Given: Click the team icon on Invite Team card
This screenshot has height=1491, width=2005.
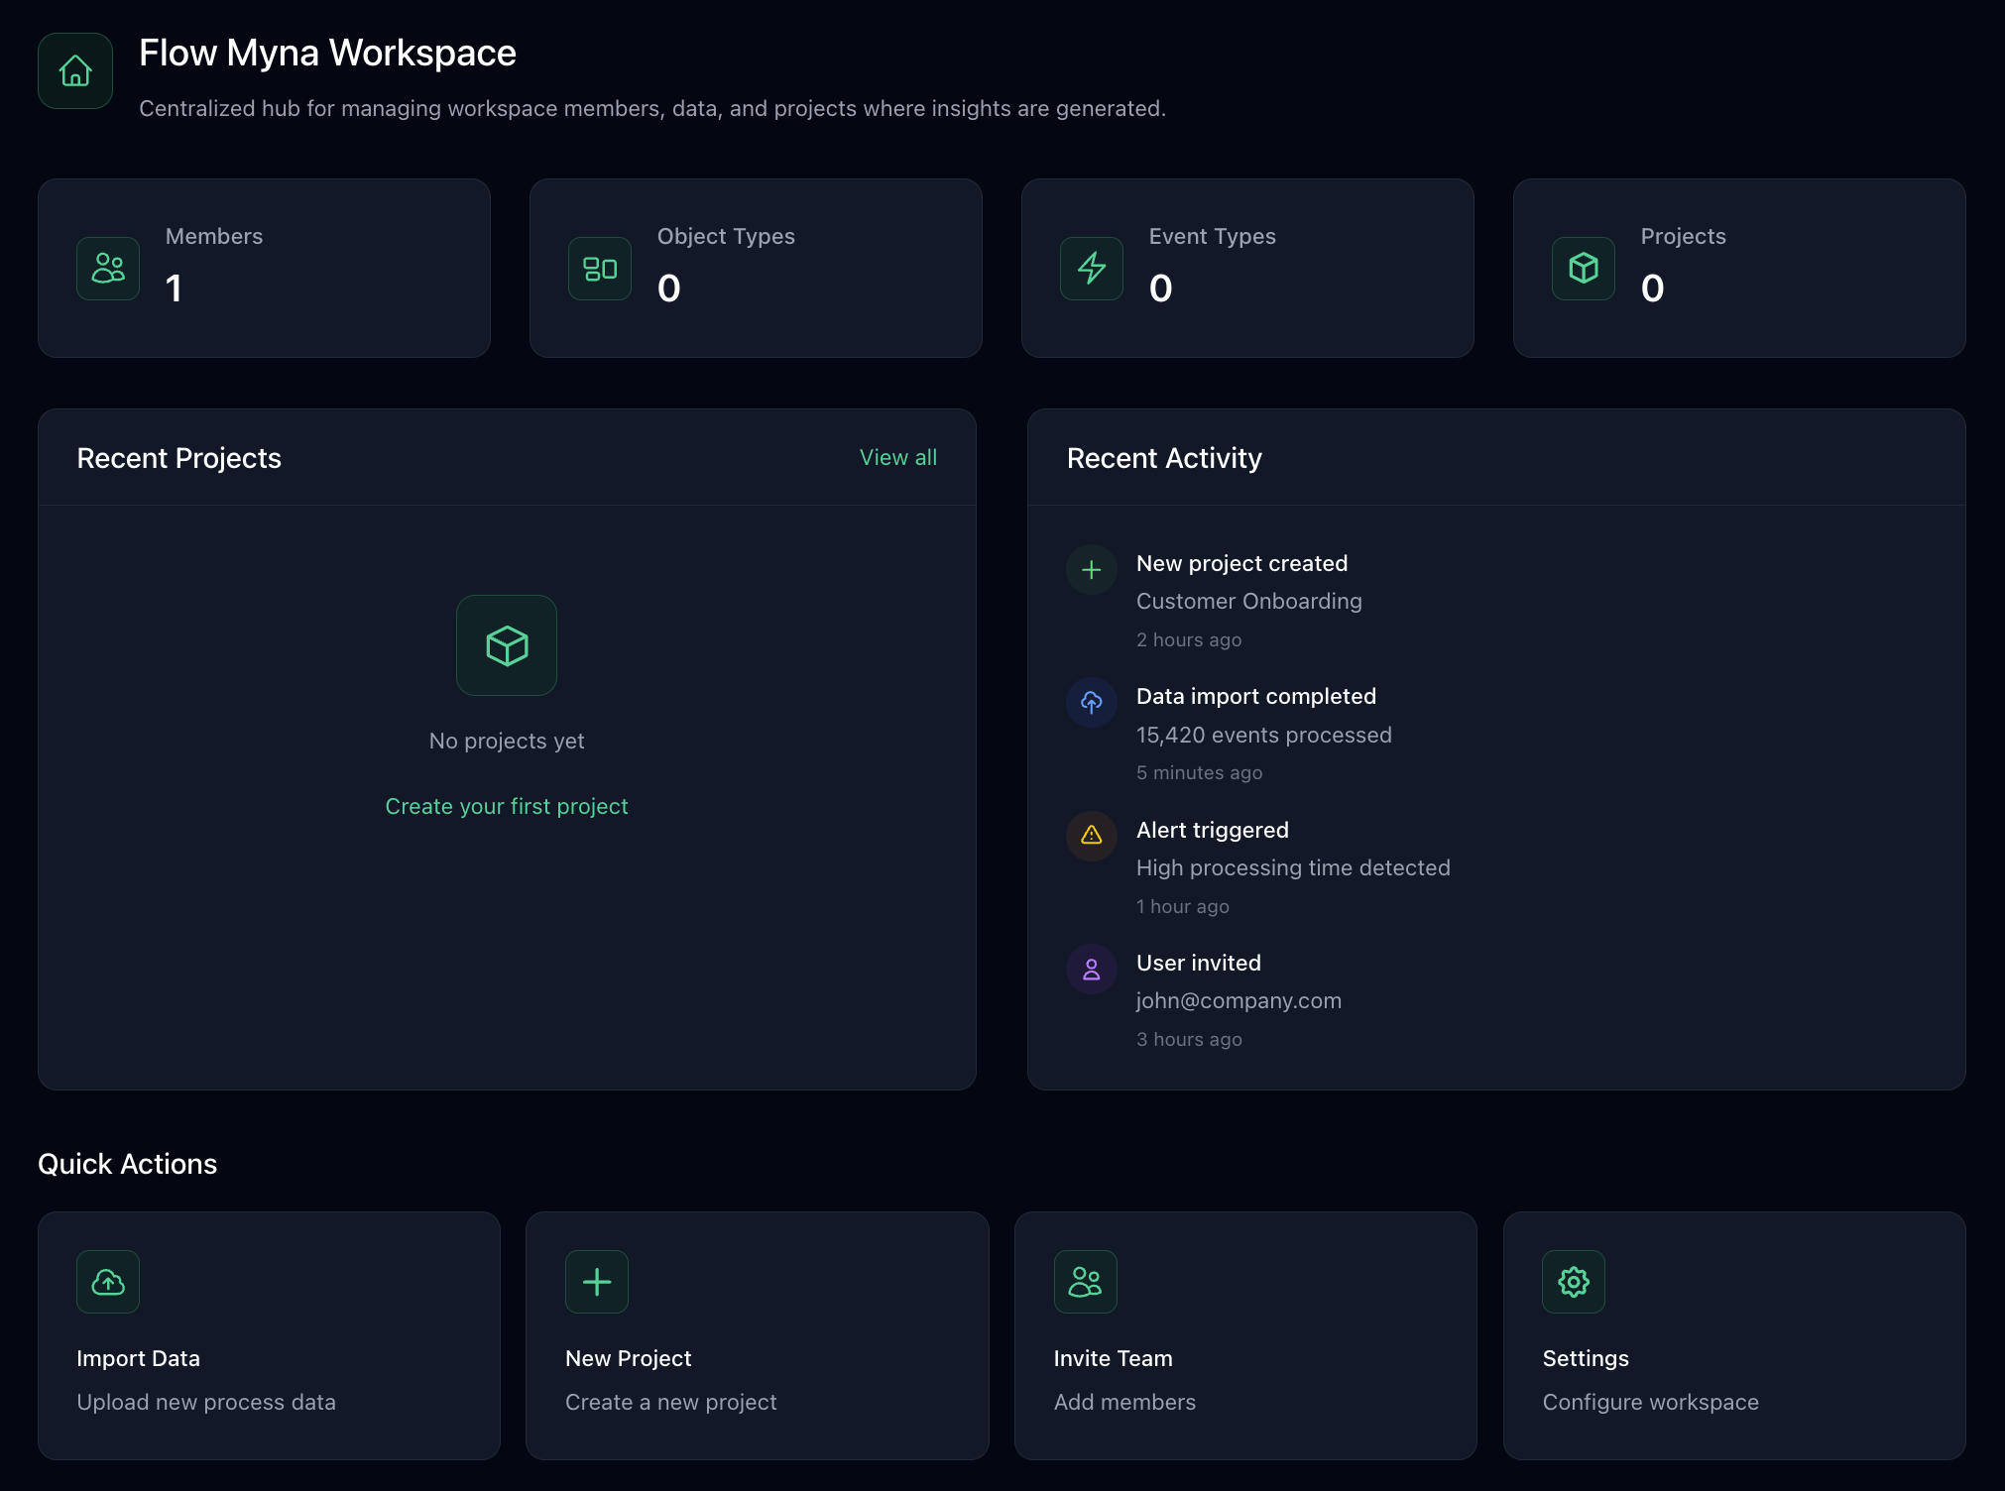Looking at the screenshot, I should 1085,1281.
